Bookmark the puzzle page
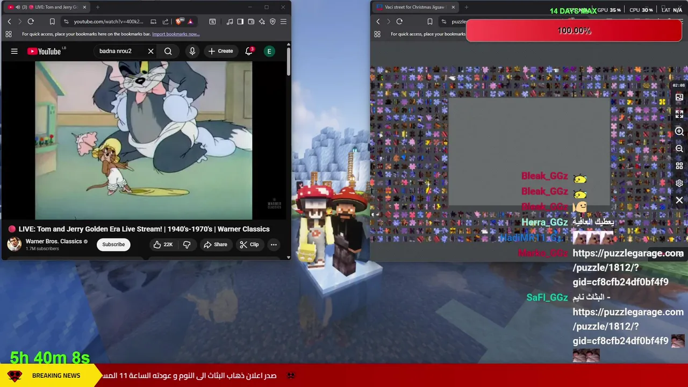688x387 pixels. [429, 21]
